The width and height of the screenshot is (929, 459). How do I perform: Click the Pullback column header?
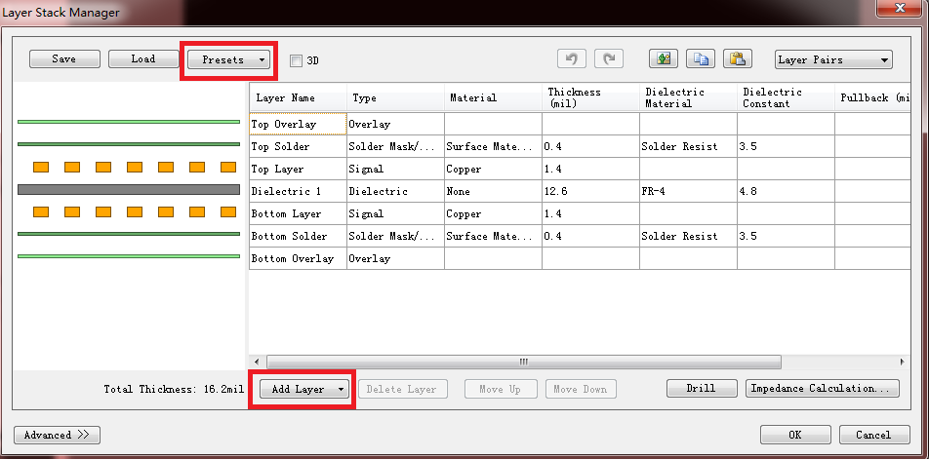pyautogui.click(x=872, y=97)
